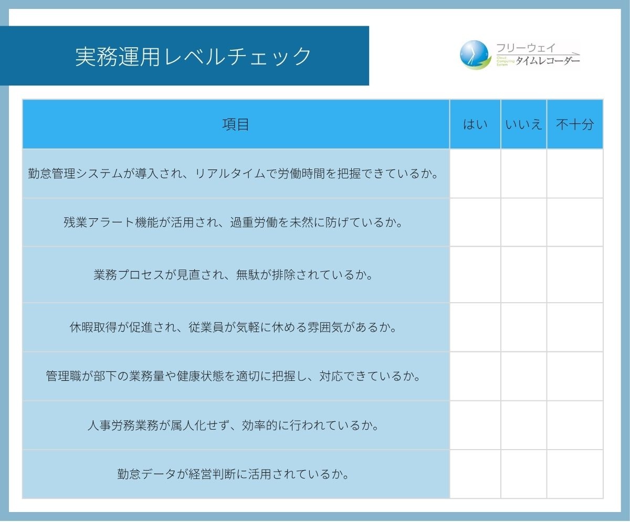Check はい for 勤怠データ row
The image size is (630, 522).
pyautogui.click(x=475, y=474)
